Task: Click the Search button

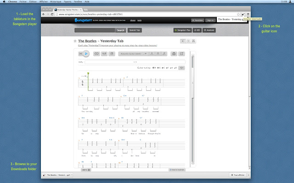Action: pyautogui.click(x=120, y=30)
